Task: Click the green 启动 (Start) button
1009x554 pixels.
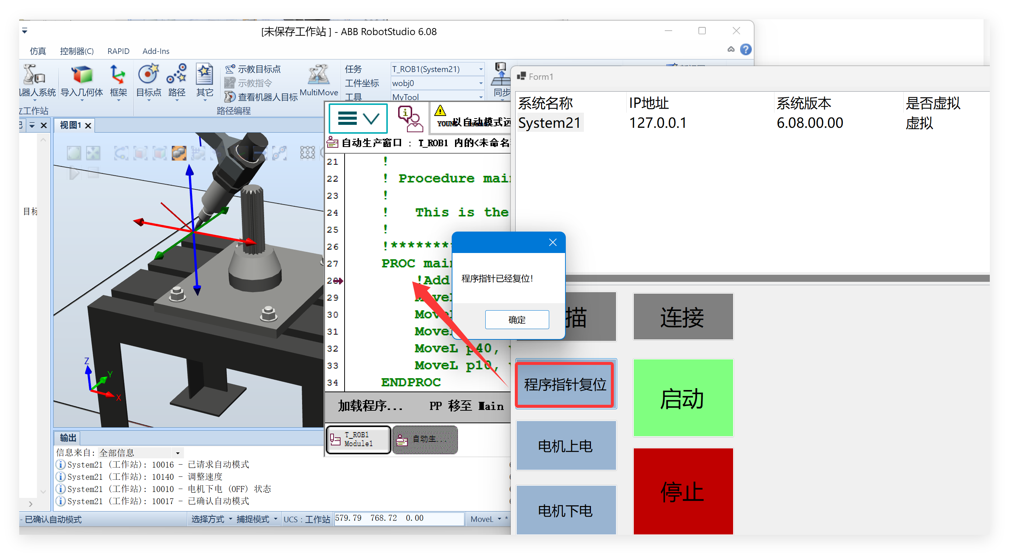Action: click(683, 398)
